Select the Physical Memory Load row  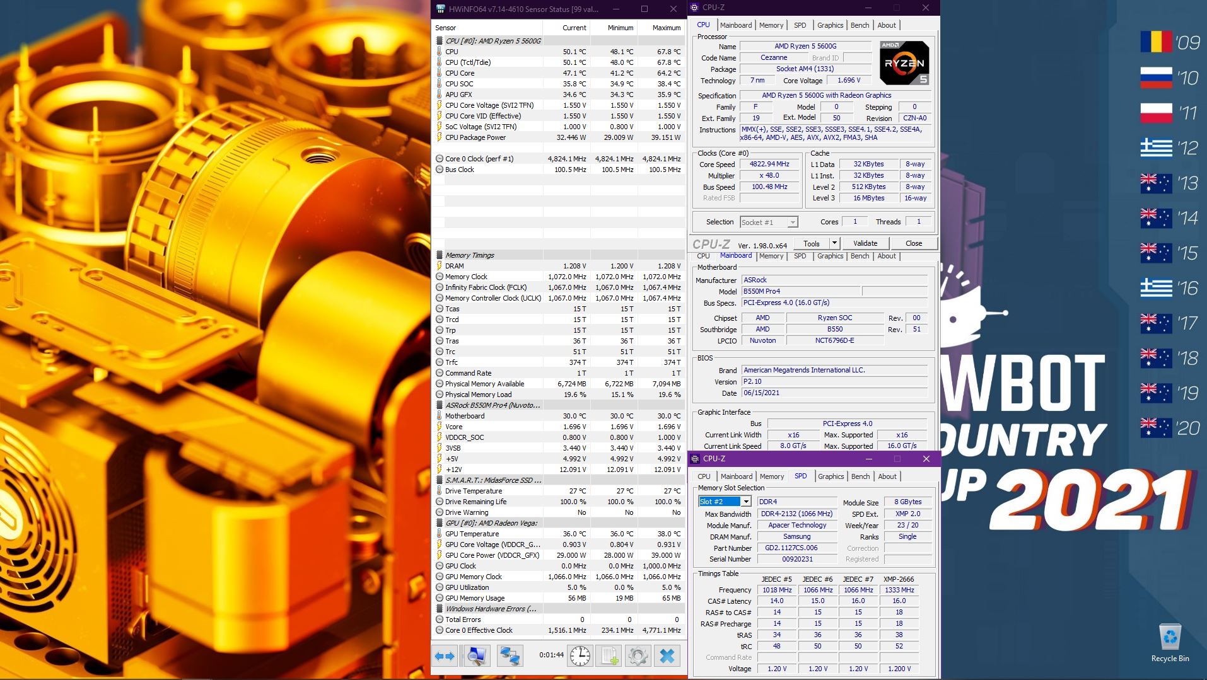tap(559, 395)
